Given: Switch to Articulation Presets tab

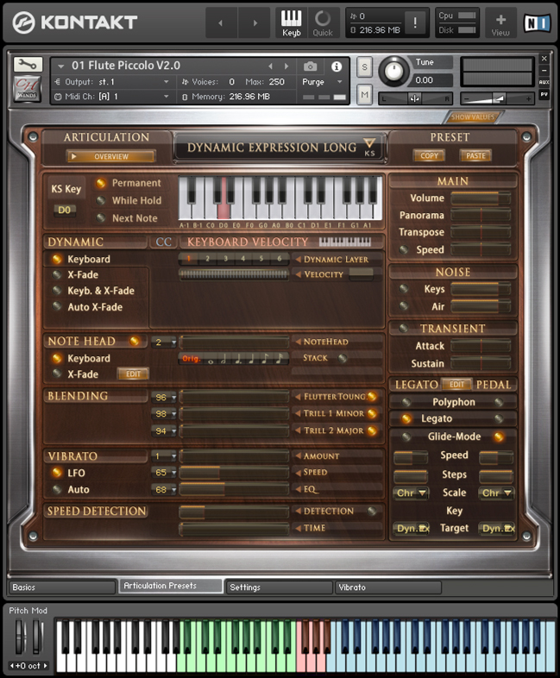Looking at the screenshot, I should (x=171, y=586).
